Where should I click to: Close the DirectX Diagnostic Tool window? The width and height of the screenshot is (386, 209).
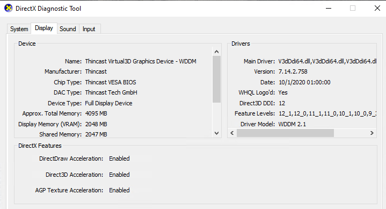377,8
